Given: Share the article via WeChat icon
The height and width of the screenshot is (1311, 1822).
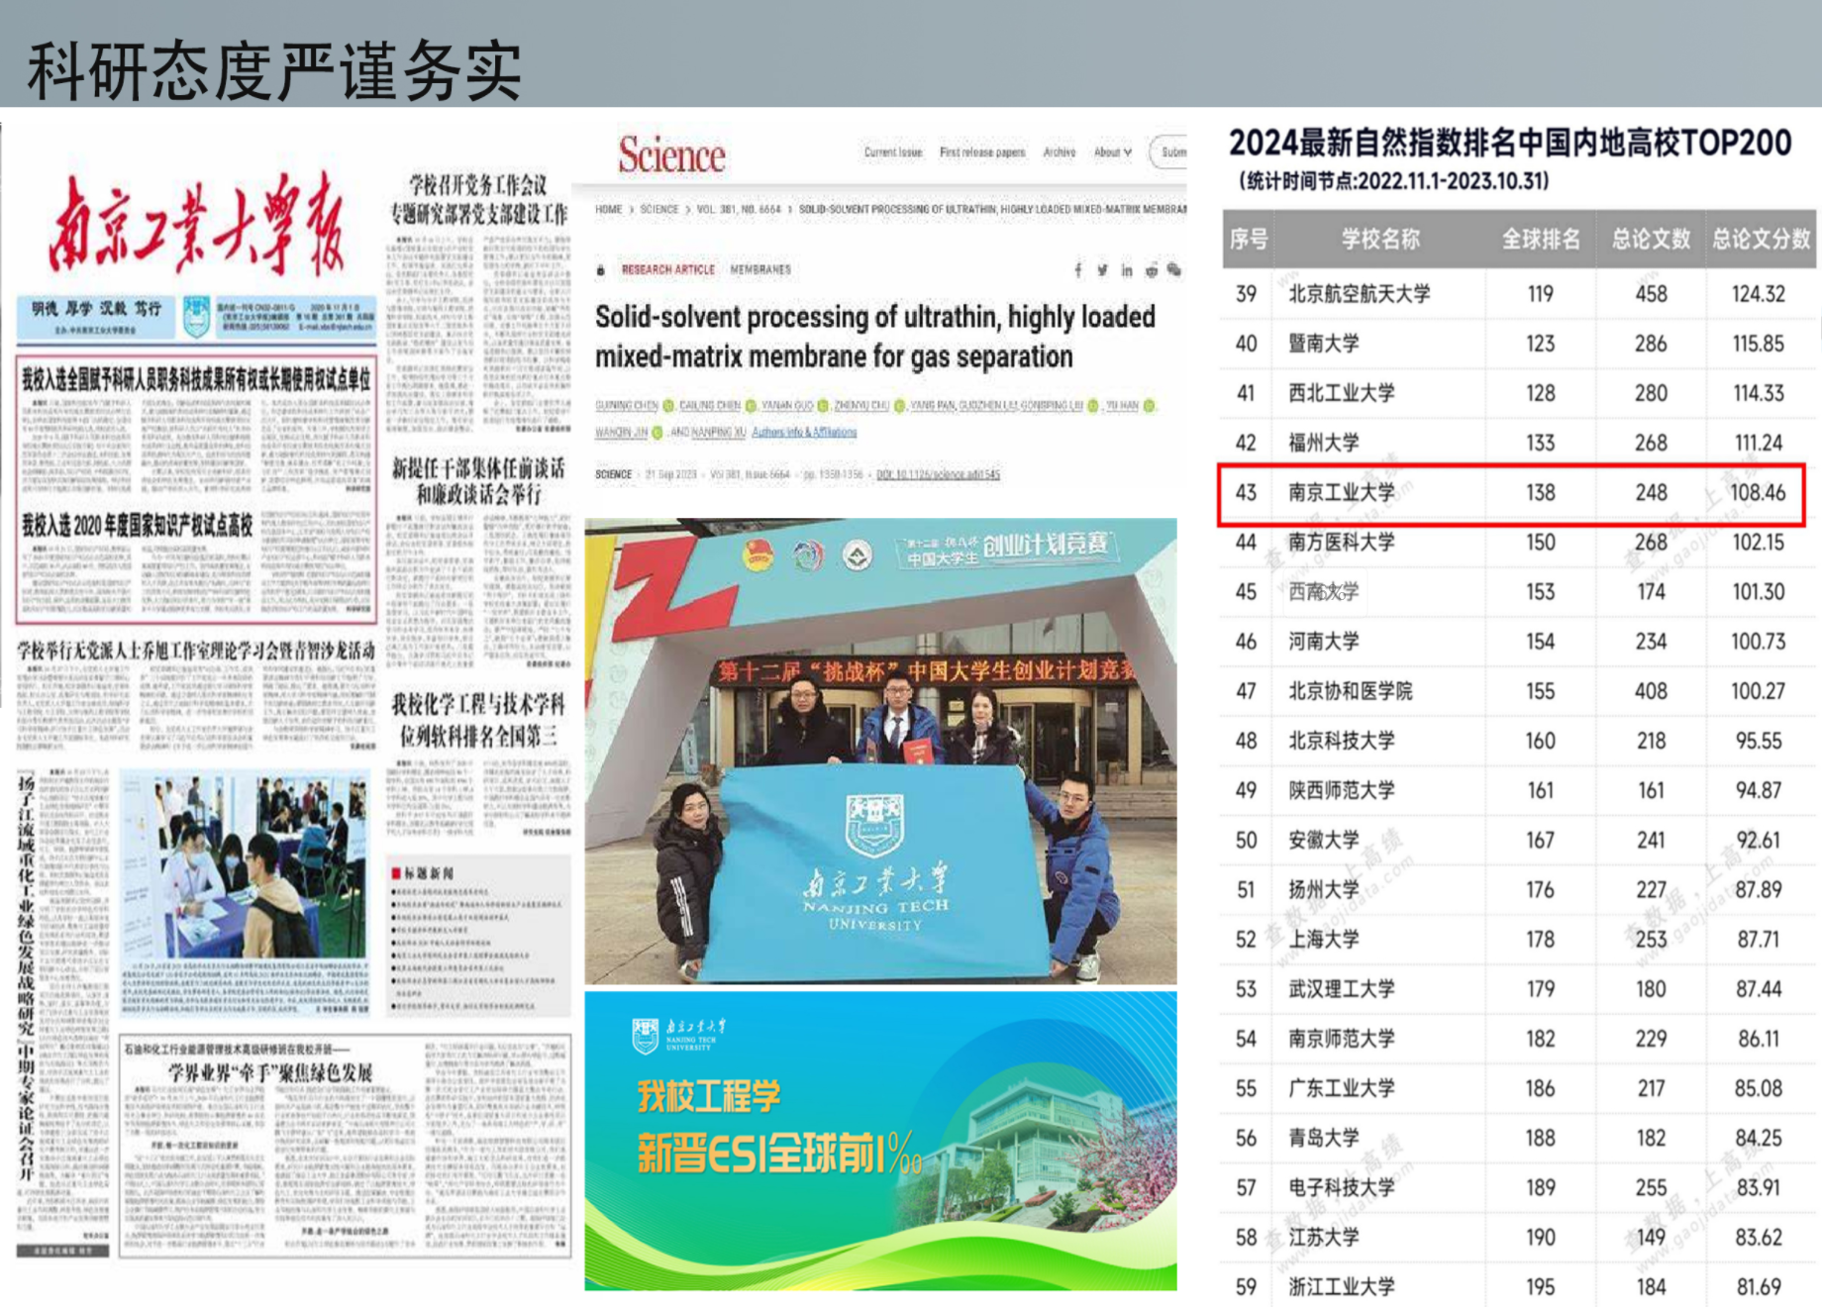Looking at the screenshot, I should click(1174, 269).
